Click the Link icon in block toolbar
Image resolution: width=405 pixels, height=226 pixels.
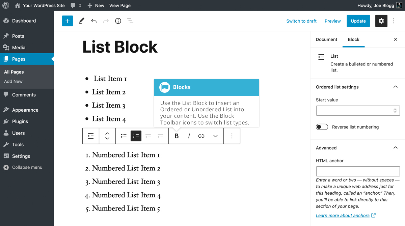[x=201, y=136]
